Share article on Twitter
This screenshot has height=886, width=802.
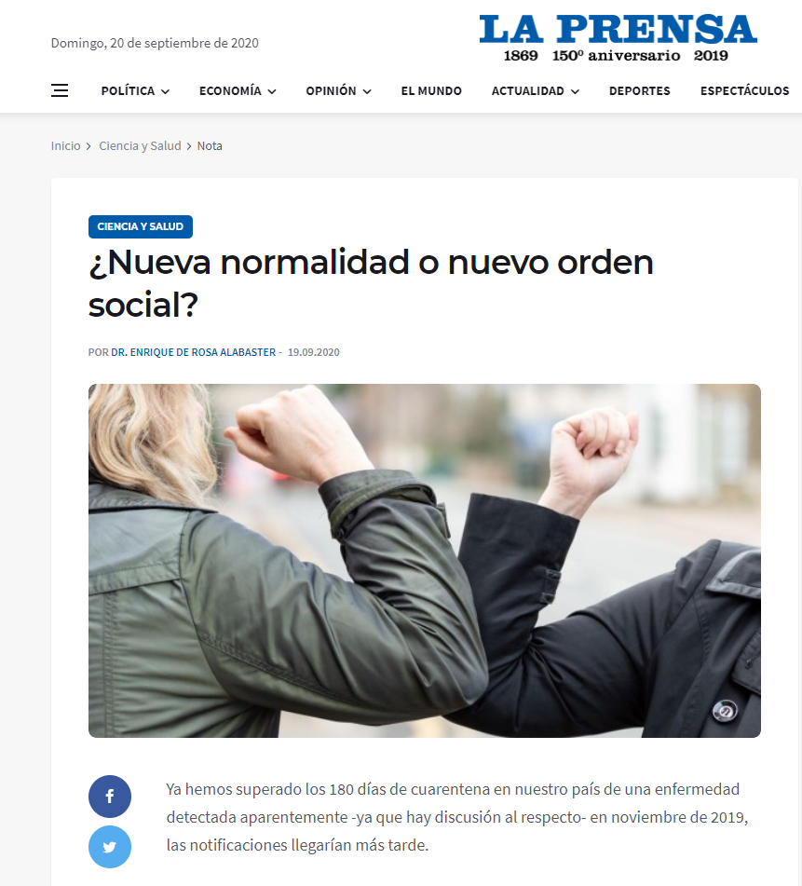click(110, 847)
